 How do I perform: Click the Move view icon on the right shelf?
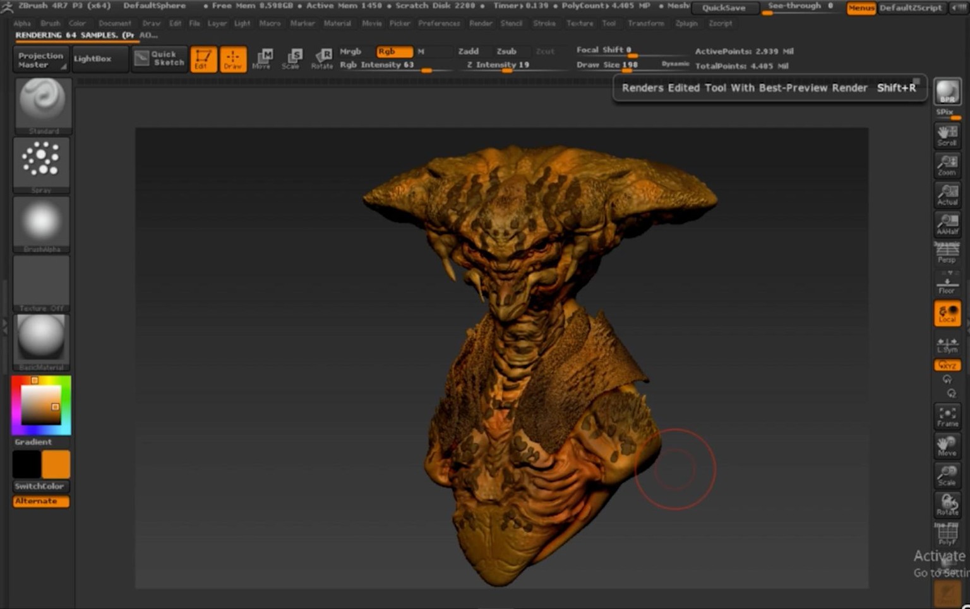[947, 446]
